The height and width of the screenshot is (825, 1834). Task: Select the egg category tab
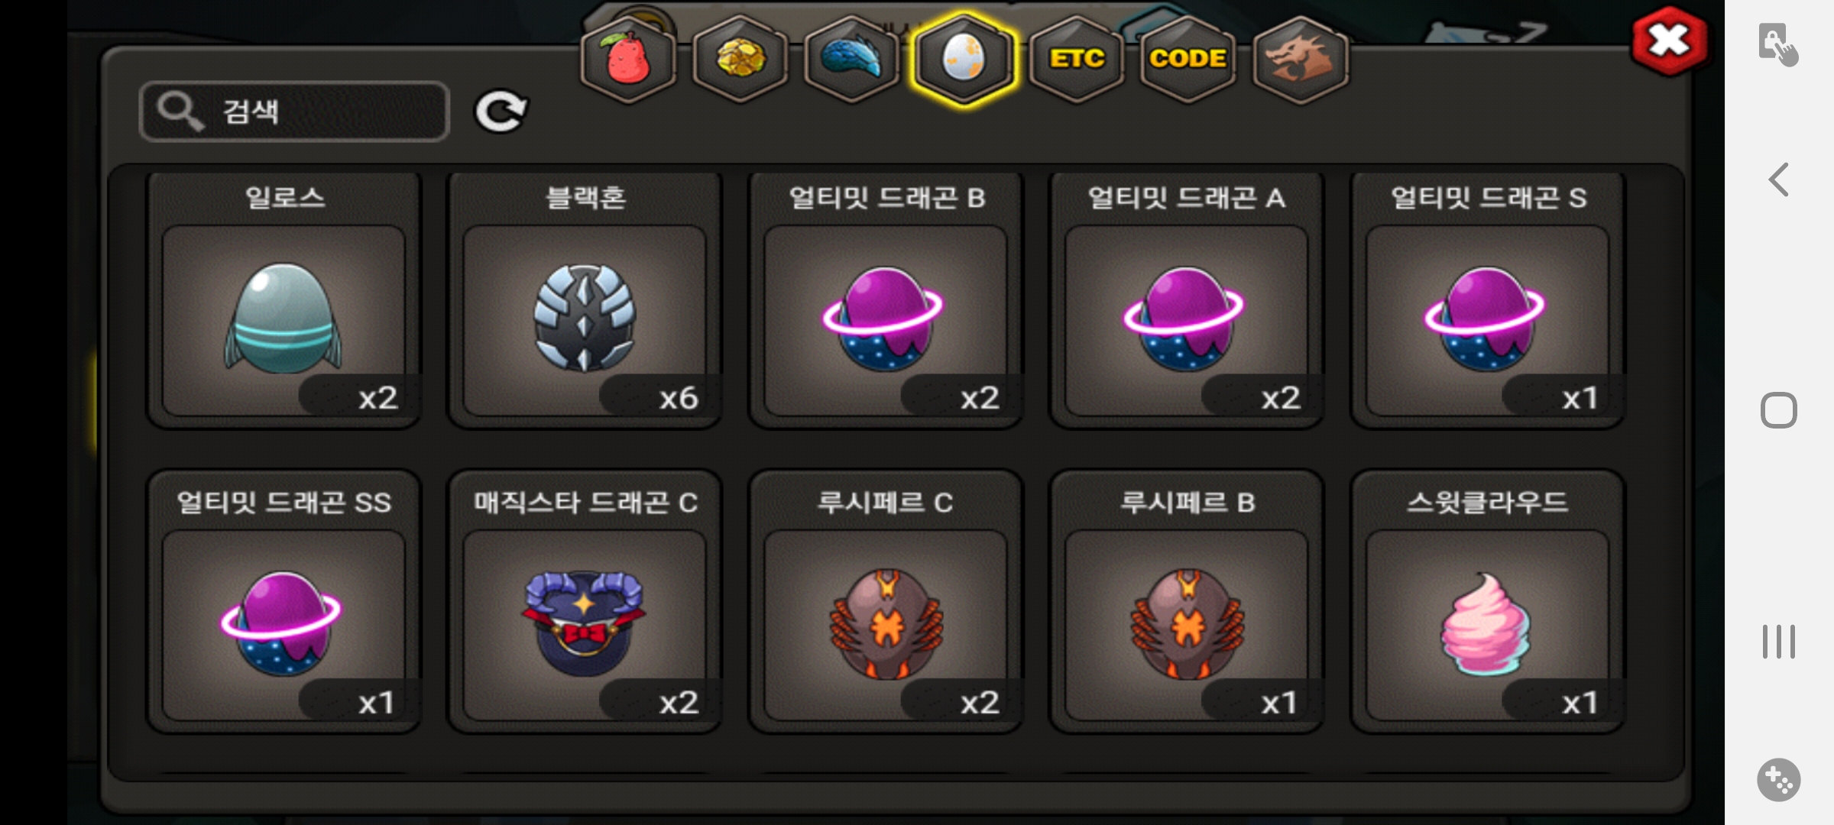click(x=964, y=60)
